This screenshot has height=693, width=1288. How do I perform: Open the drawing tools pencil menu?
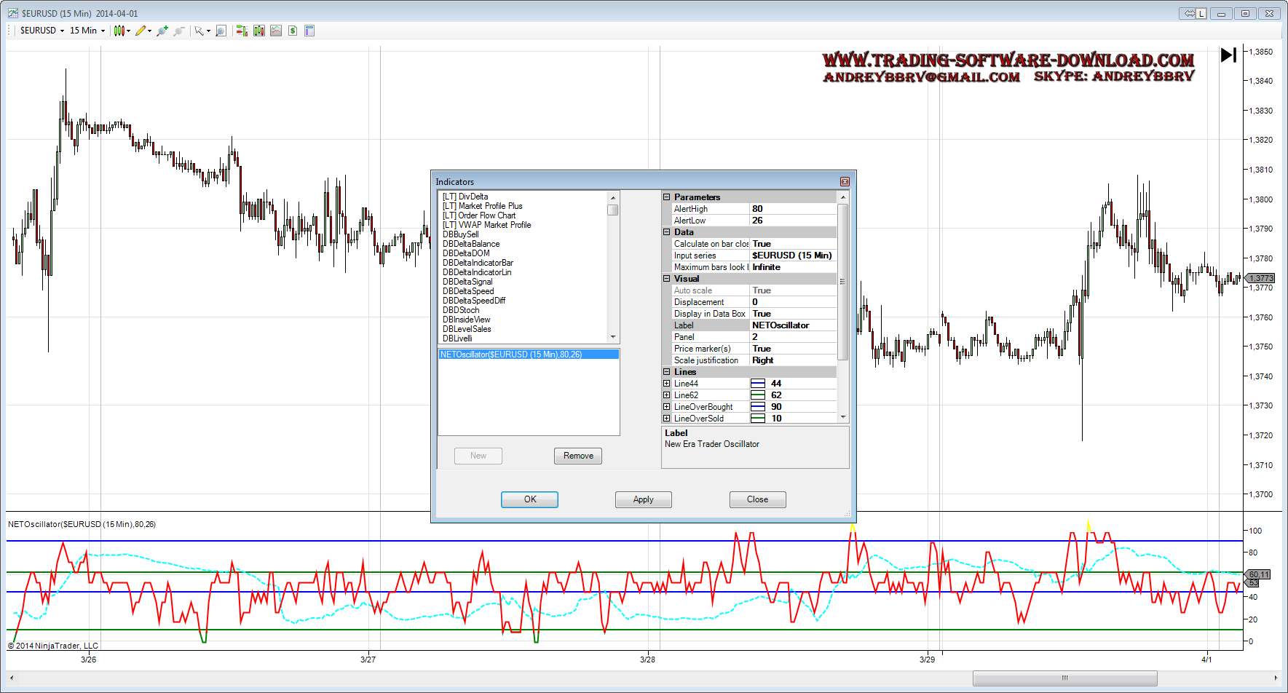pyautogui.click(x=142, y=31)
